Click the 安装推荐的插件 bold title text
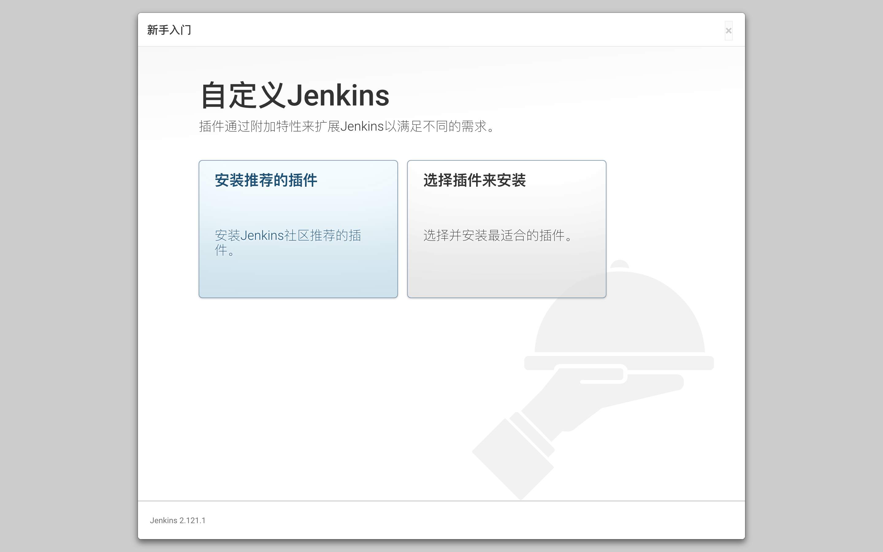The width and height of the screenshot is (883, 552). point(266,180)
